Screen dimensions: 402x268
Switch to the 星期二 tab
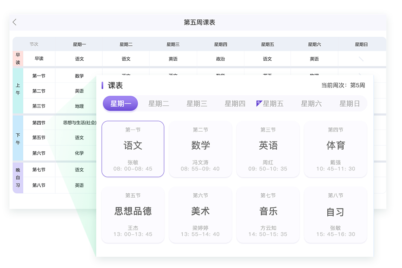point(159,103)
